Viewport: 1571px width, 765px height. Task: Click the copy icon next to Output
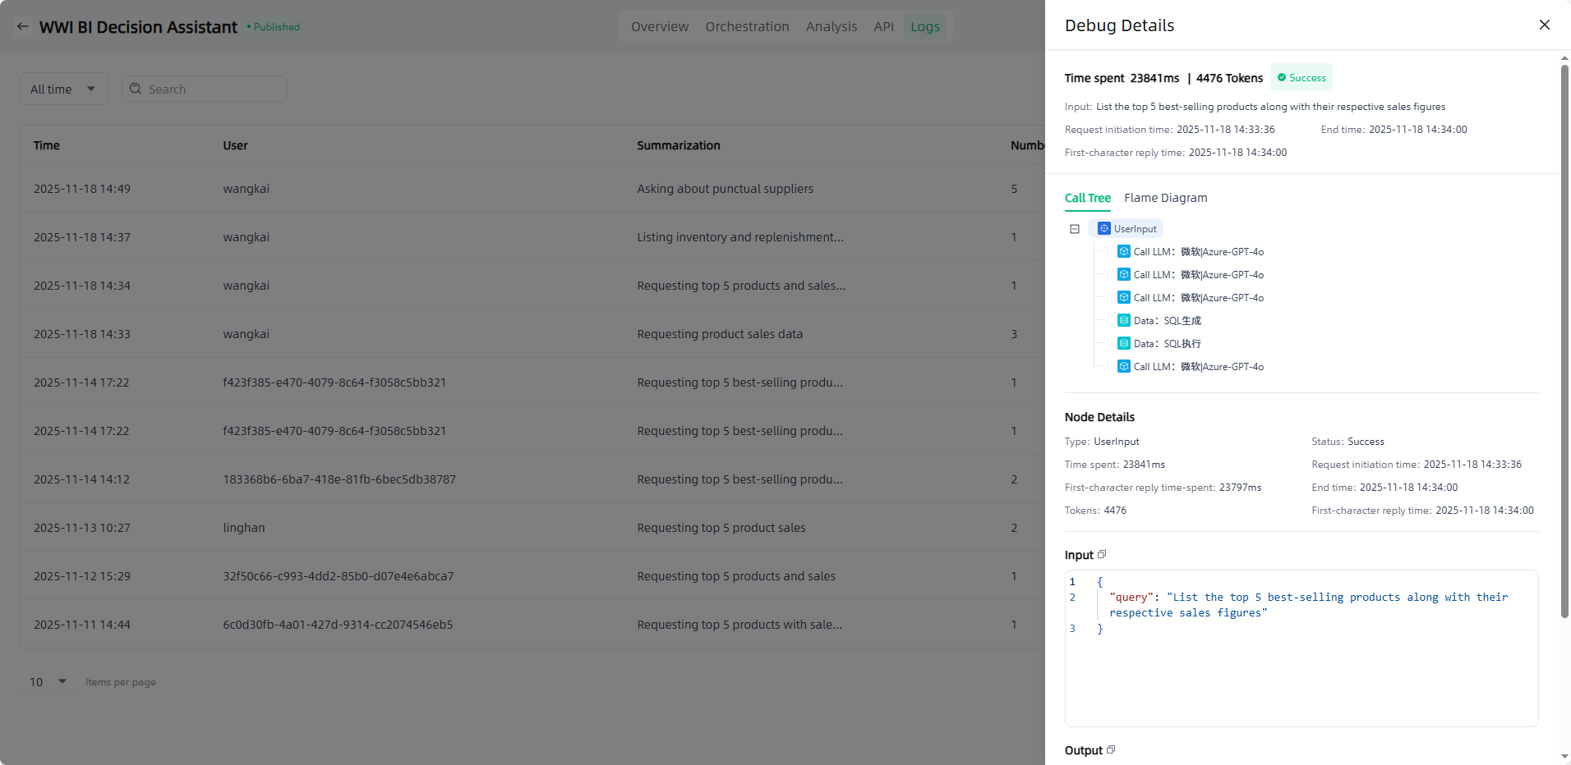pyautogui.click(x=1111, y=750)
